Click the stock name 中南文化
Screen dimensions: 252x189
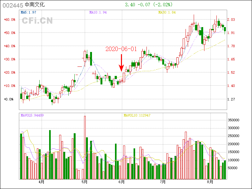[35, 5]
